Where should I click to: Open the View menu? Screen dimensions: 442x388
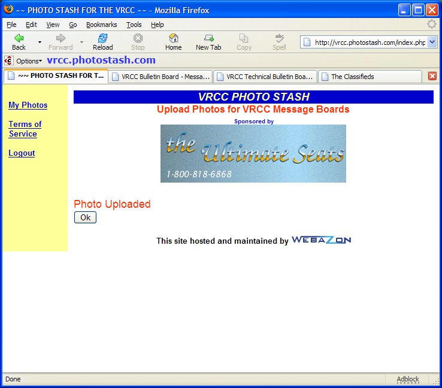click(53, 25)
